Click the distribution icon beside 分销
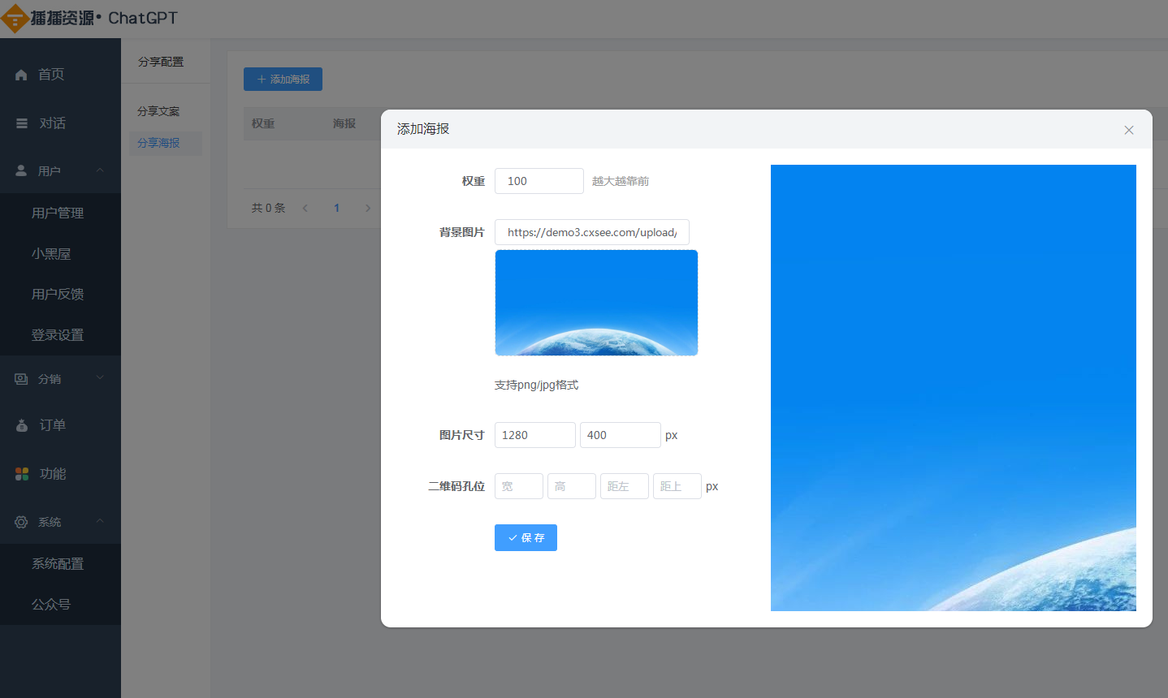 click(x=21, y=379)
